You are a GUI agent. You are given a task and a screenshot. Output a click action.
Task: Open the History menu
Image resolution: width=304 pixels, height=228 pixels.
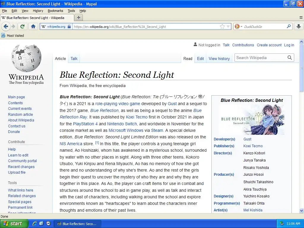click(x=38, y=11)
